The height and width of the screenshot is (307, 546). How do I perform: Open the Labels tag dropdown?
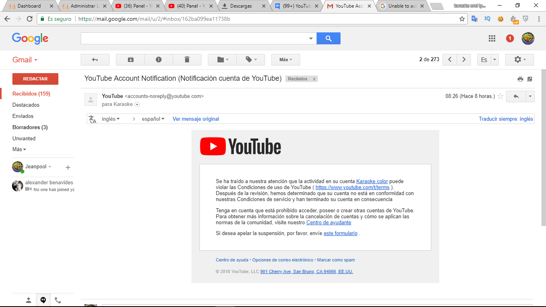pos(251,60)
